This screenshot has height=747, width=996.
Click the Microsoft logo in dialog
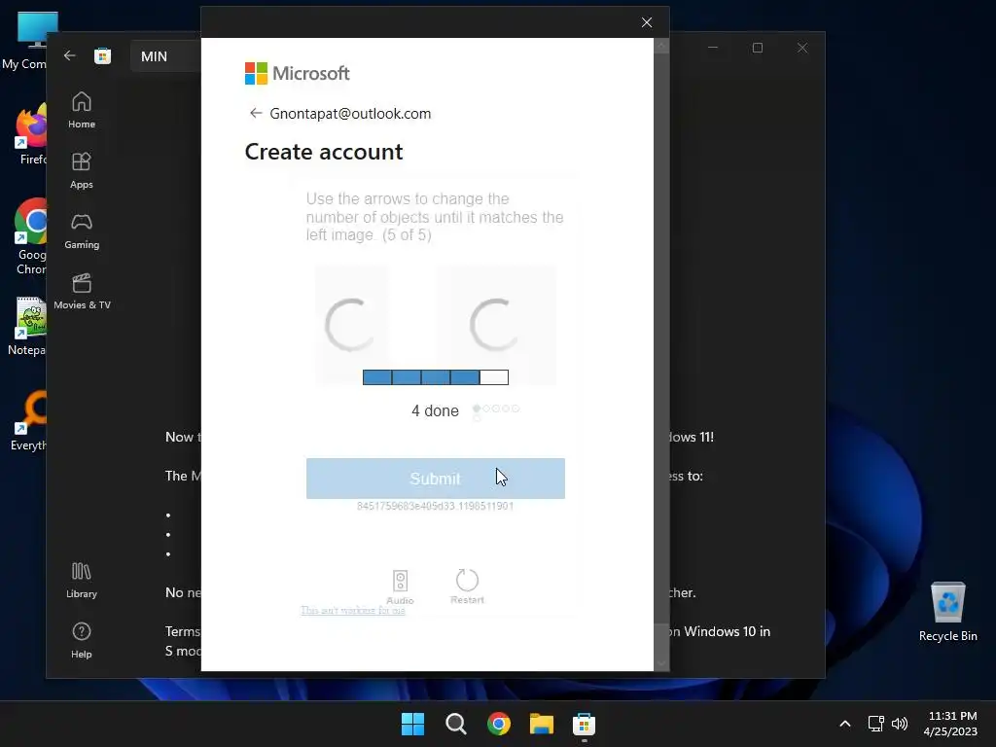click(298, 73)
